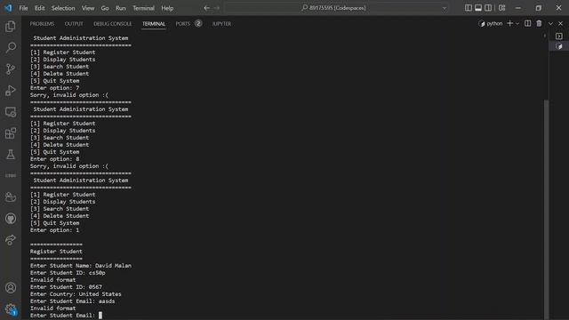The height and width of the screenshot is (320, 569).
Task: Click the 'Enter Student Name: David Malan' line
Action: tap(81, 266)
